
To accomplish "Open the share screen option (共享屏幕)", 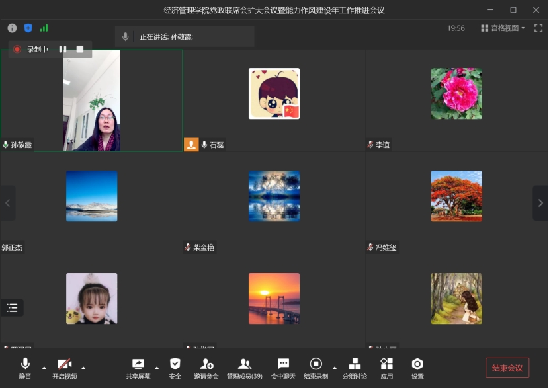I will 138,367.
